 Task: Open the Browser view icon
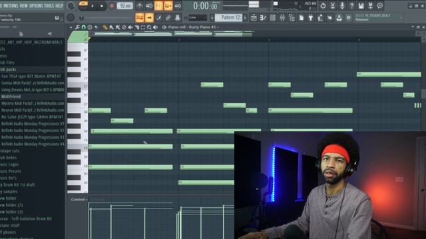292,18
